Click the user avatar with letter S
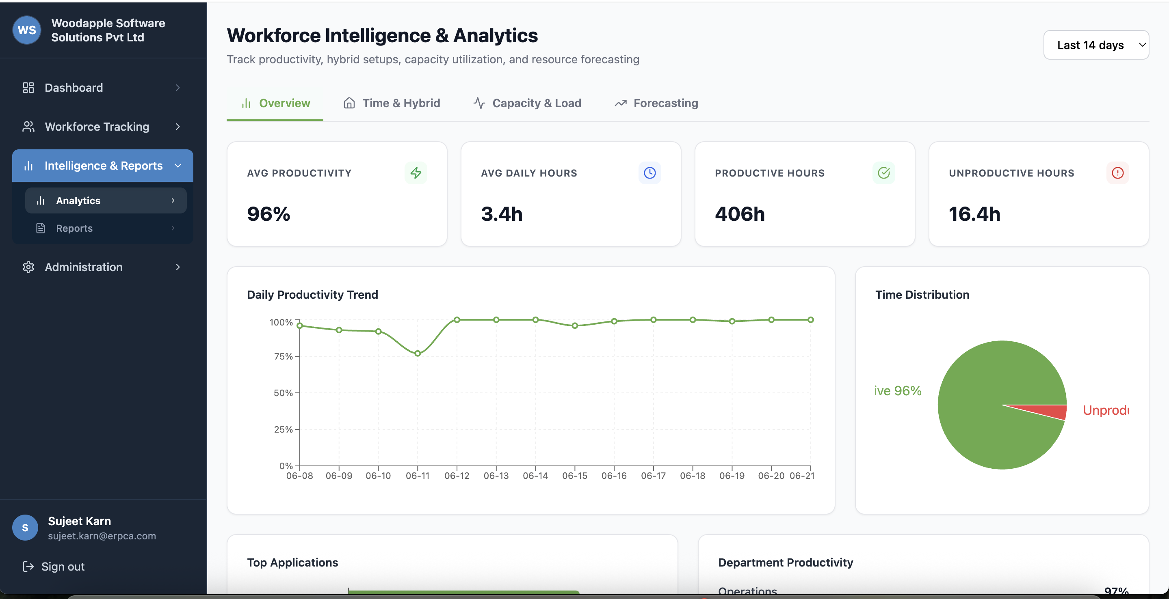This screenshot has height=599, width=1169. [25, 527]
